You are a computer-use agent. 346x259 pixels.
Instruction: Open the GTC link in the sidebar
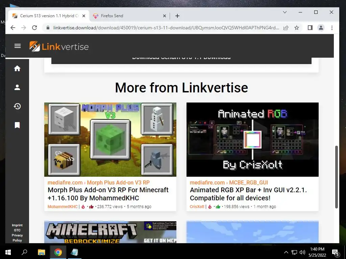[17, 230]
